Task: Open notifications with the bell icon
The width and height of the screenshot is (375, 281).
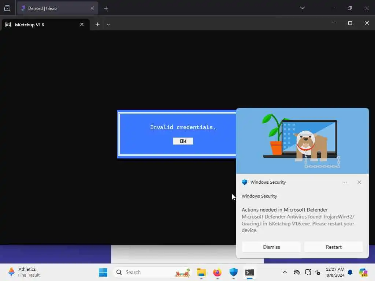Action: [350, 272]
